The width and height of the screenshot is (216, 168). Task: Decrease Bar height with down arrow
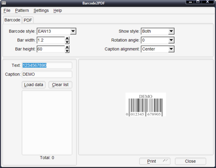pos(67,51)
